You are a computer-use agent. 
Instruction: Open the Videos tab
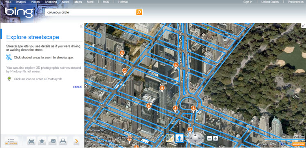[35, 2]
